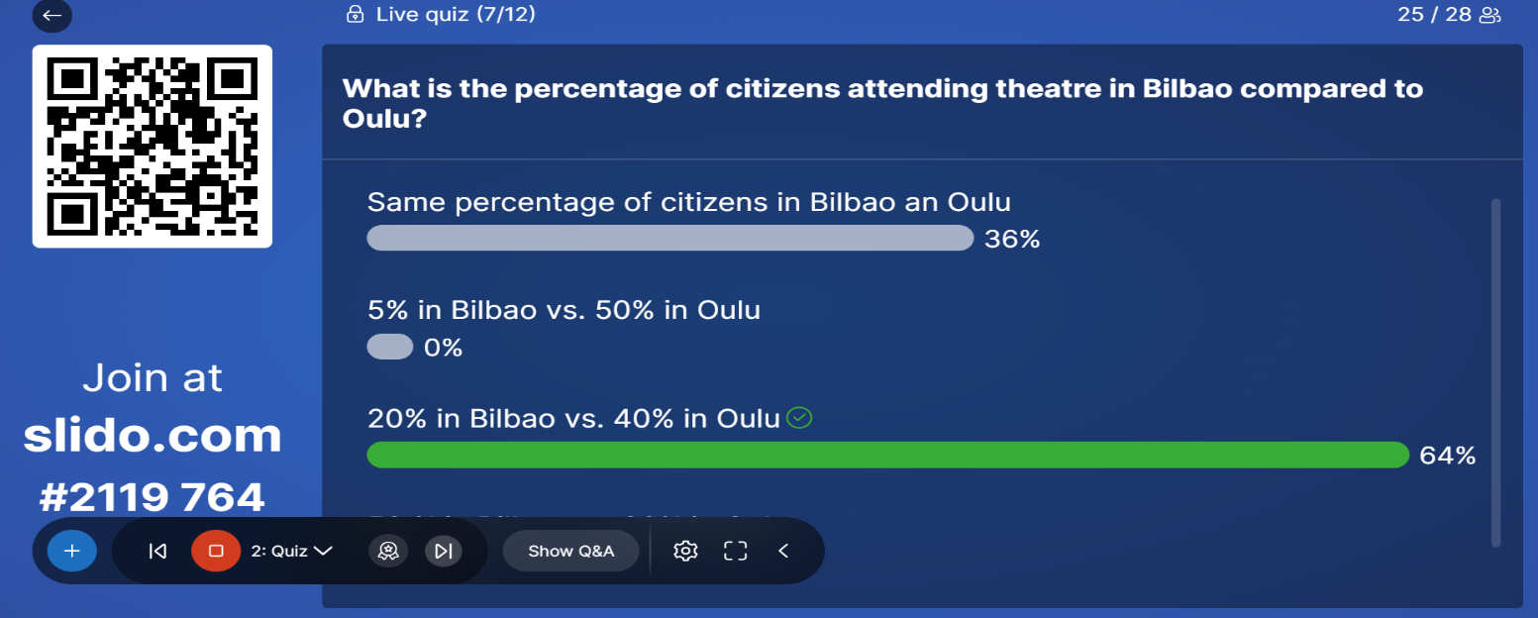Image resolution: width=1538 pixels, height=618 pixels.
Task: Go back with the arrow button
Action: [x=52, y=15]
